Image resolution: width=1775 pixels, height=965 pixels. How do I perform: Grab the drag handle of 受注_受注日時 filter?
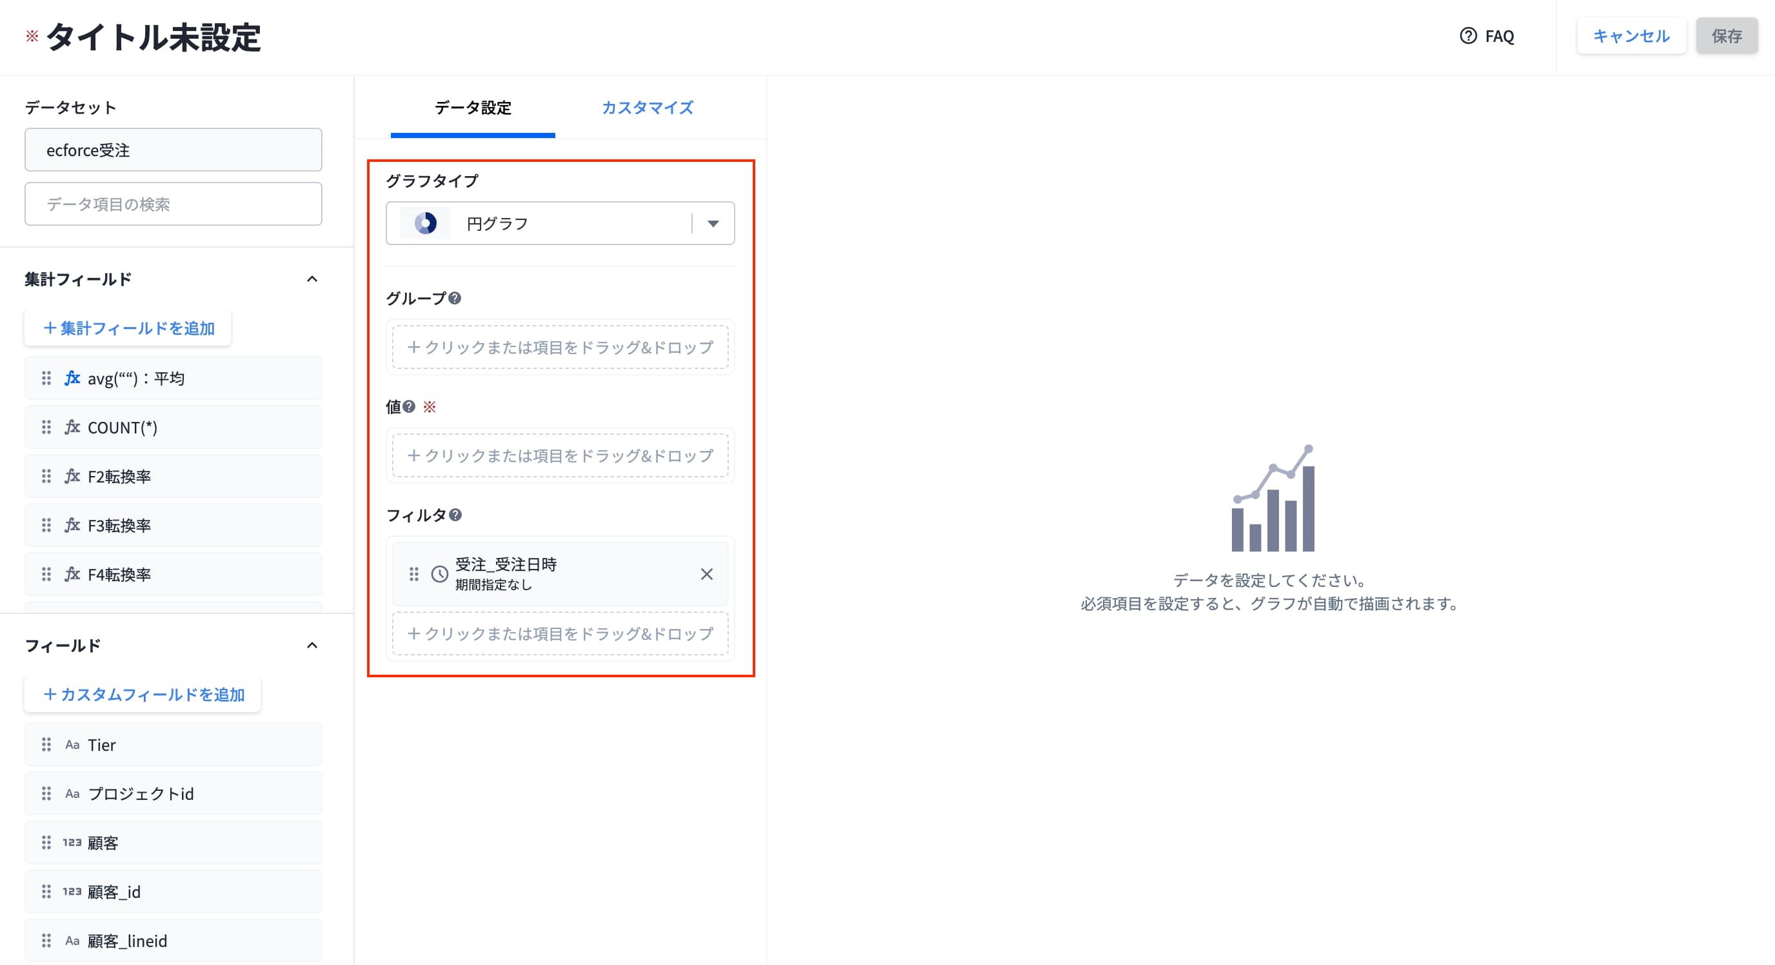(414, 574)
